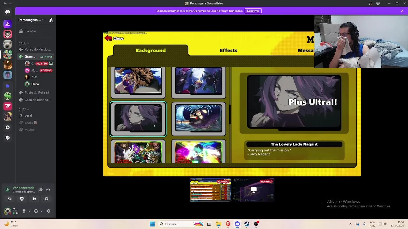Image resolution: width=408 pixels, height=229 pixels.
Task: Open Eventos in the channel list
Action: point(35,31)
